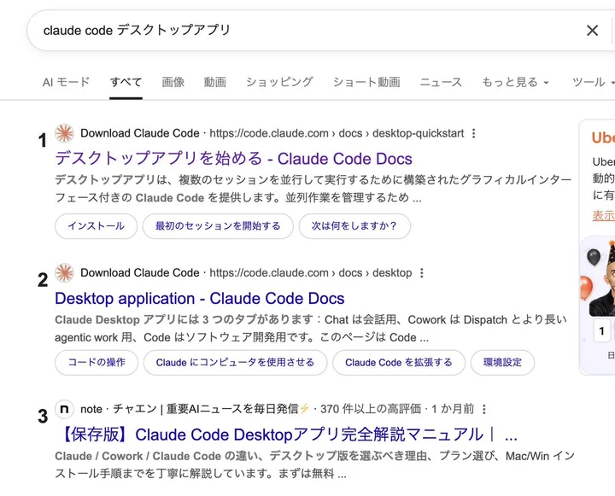Viewport: 615px width, 496px height.
Task: Click the コードの操作 chip
Action: (97, 362)
